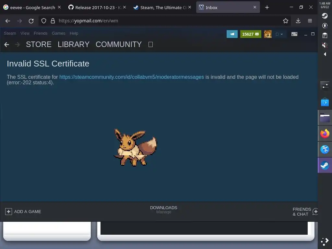Open the Steam menu
Viewport: 332px width, 249px height.
pyautogui.click(x=10, y=33)
